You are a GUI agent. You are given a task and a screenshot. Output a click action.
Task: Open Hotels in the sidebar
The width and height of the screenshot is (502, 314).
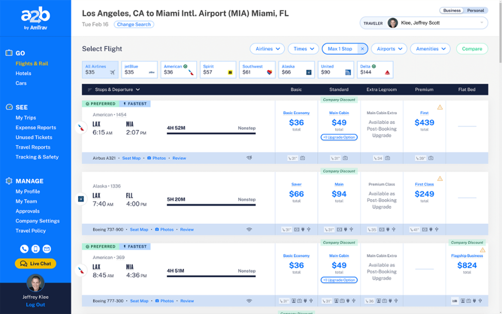pyautogui.click(x=23, y=73)
